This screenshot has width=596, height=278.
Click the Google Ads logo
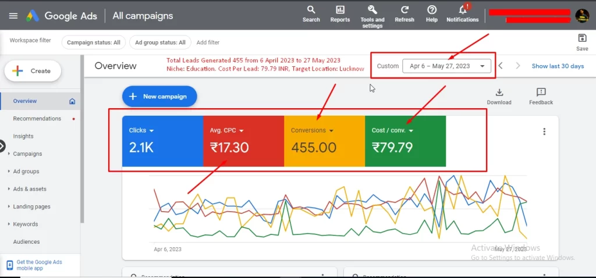pyautogui.click(x=33, y=16)
